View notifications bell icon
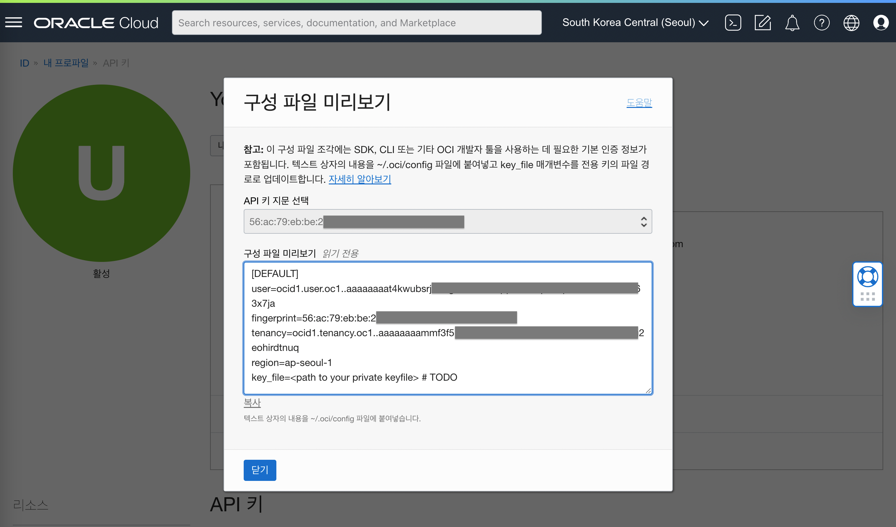Viewport: 896px width, 527px height. click(792, 23)
